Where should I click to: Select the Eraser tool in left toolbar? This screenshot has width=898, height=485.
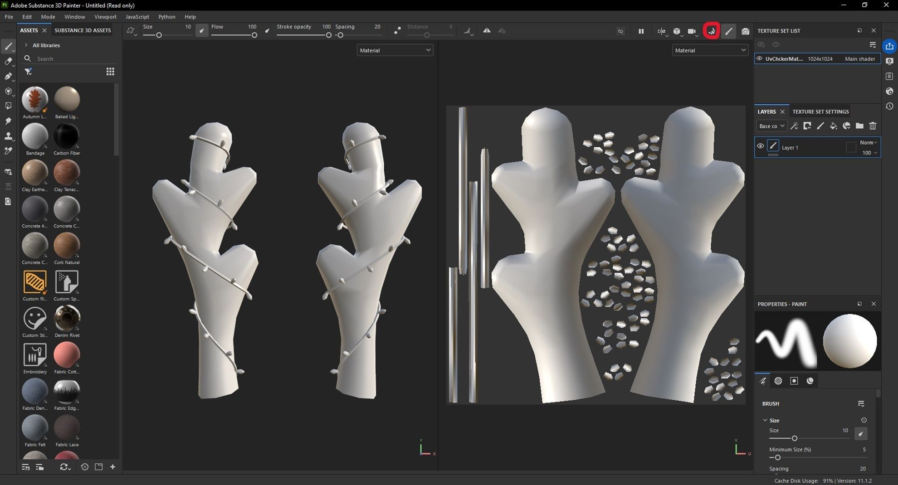point(8,61)
